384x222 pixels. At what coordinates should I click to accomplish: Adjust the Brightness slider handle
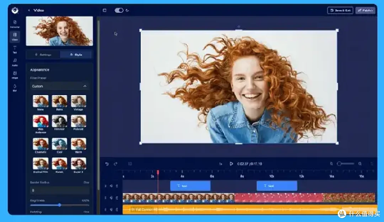pyautogui.click(x=59, y=205)
